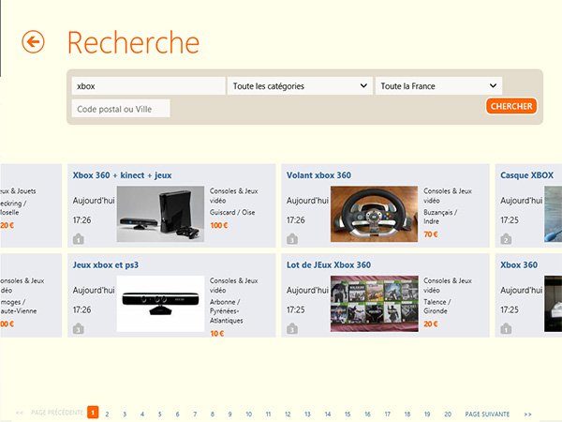
Task: Go to results page 4
Action: 142,414
